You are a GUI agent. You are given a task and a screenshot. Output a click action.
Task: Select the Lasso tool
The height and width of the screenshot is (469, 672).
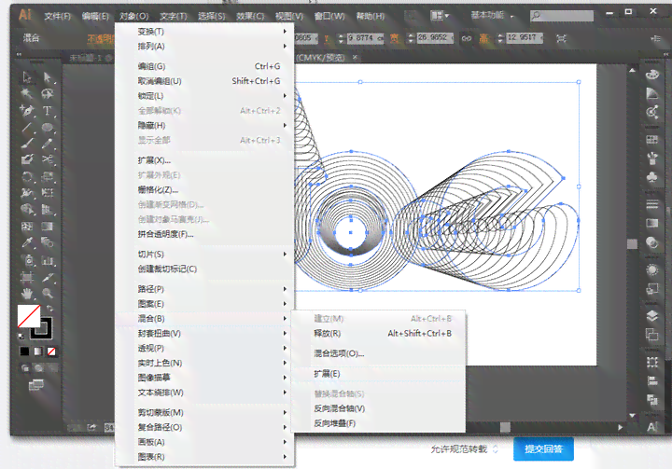(48, 93)
